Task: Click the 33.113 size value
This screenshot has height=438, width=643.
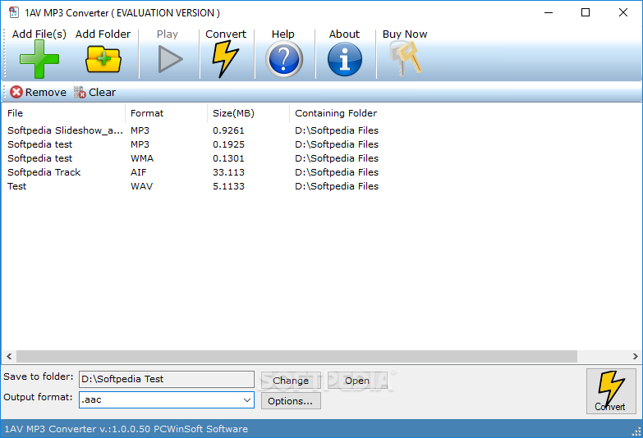Action: [228, 172]
